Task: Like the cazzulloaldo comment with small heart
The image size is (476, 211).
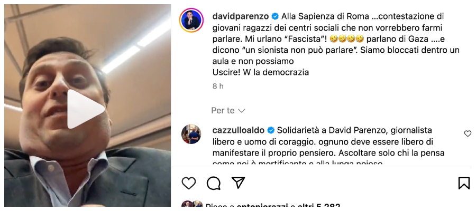Action: (468, 133)
